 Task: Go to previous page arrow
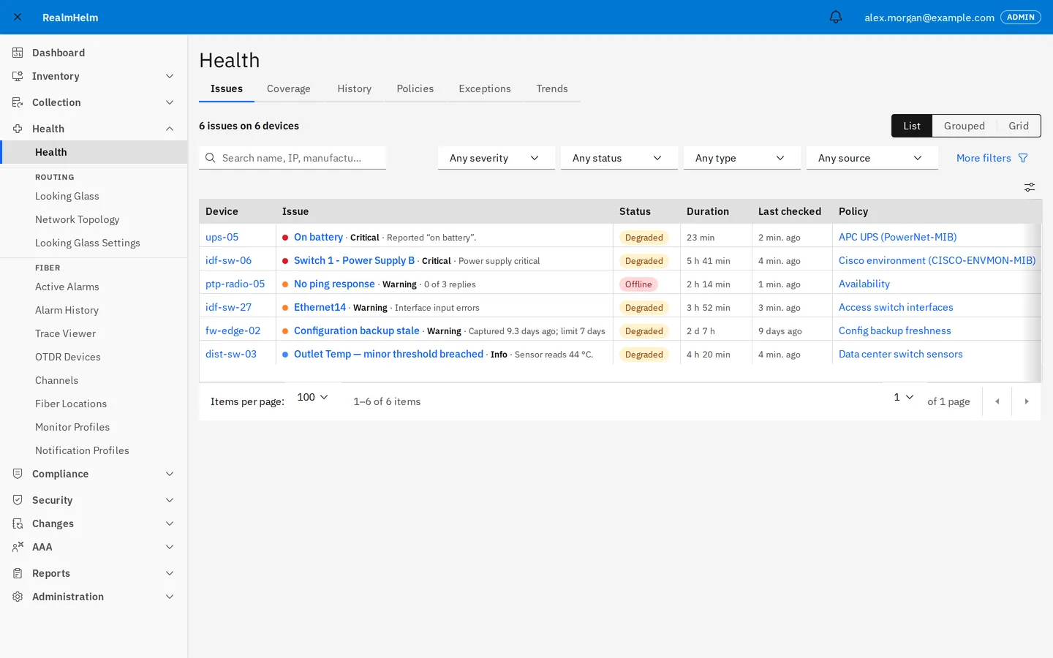(x=997, y=401)
